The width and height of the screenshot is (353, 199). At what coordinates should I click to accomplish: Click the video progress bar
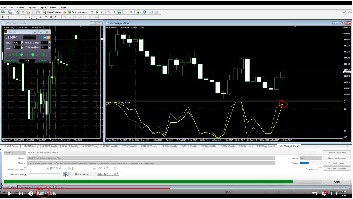click(x=176, y=188)
